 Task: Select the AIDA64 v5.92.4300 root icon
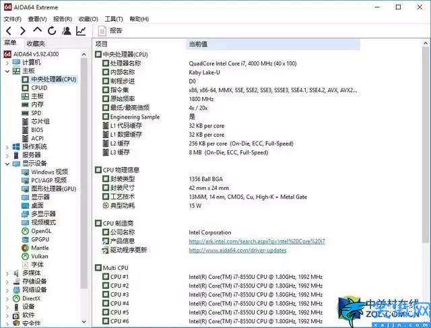pyautogui.click(x=7, y=54)
